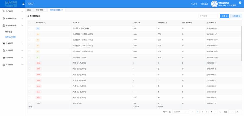
Task: Open 库存信息 in the sidebar
Action: click(x=9, y=32)
